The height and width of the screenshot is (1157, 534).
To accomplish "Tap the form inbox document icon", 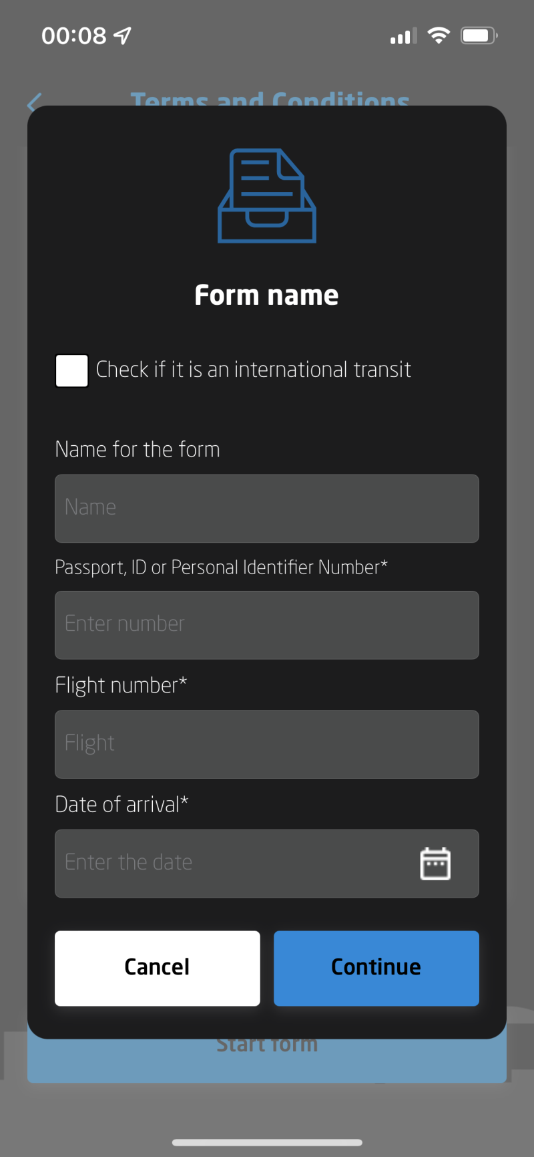I will (267, 196).
